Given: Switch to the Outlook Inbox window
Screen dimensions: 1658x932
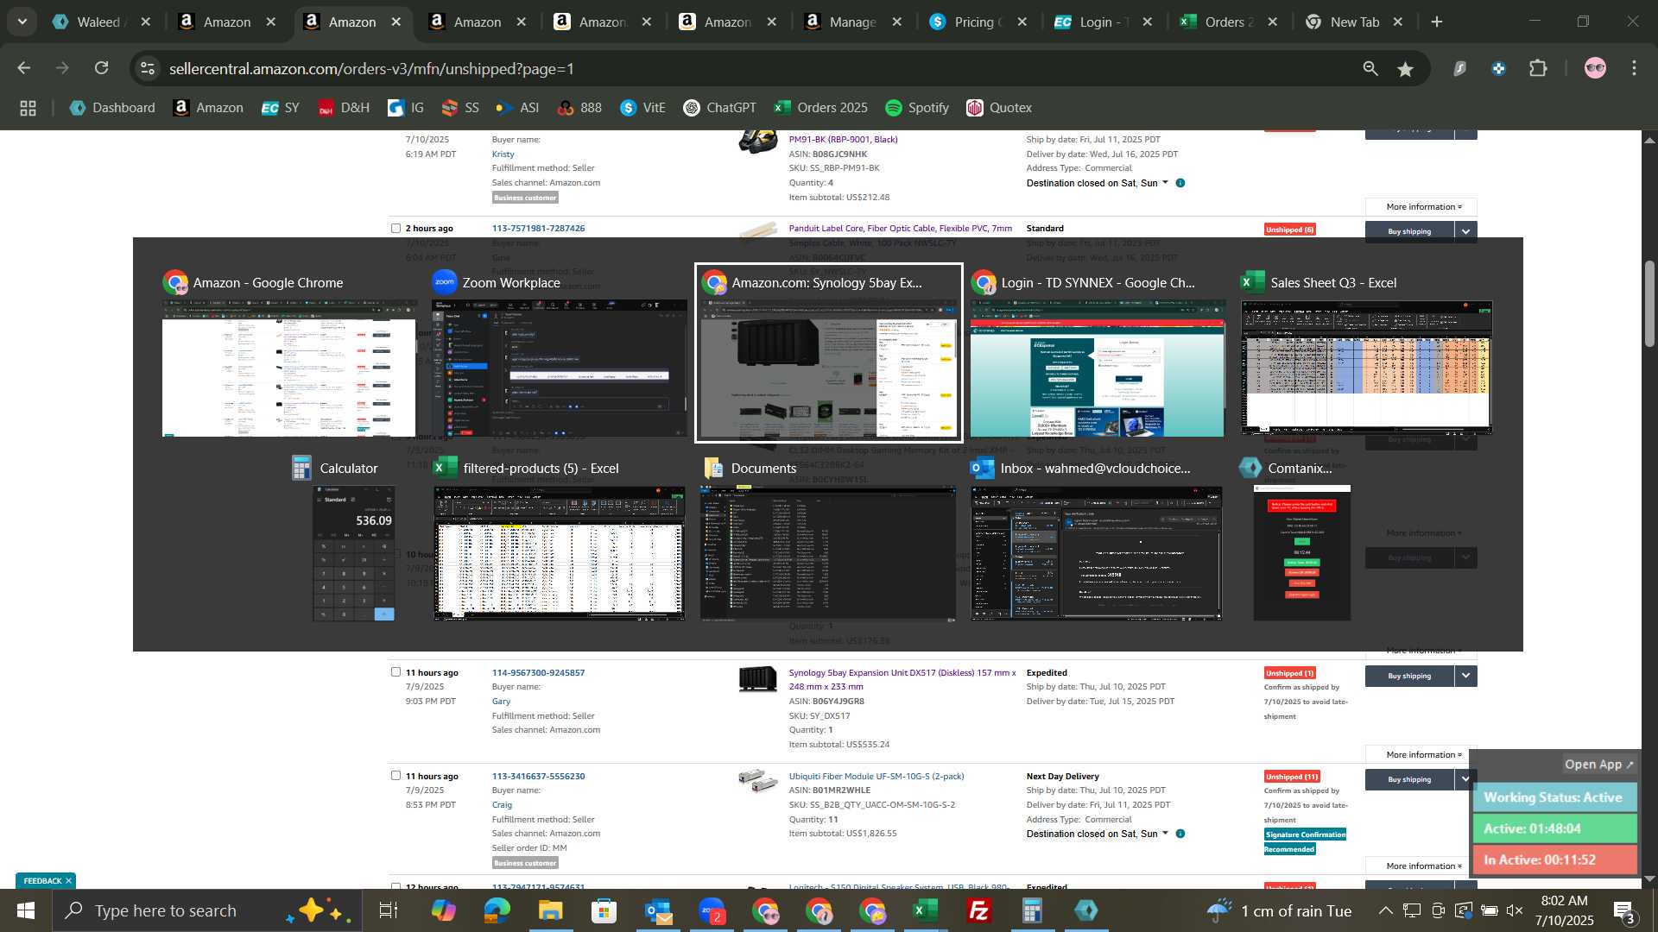Looking at the screenshot, I should click(x=1097, y=542).
